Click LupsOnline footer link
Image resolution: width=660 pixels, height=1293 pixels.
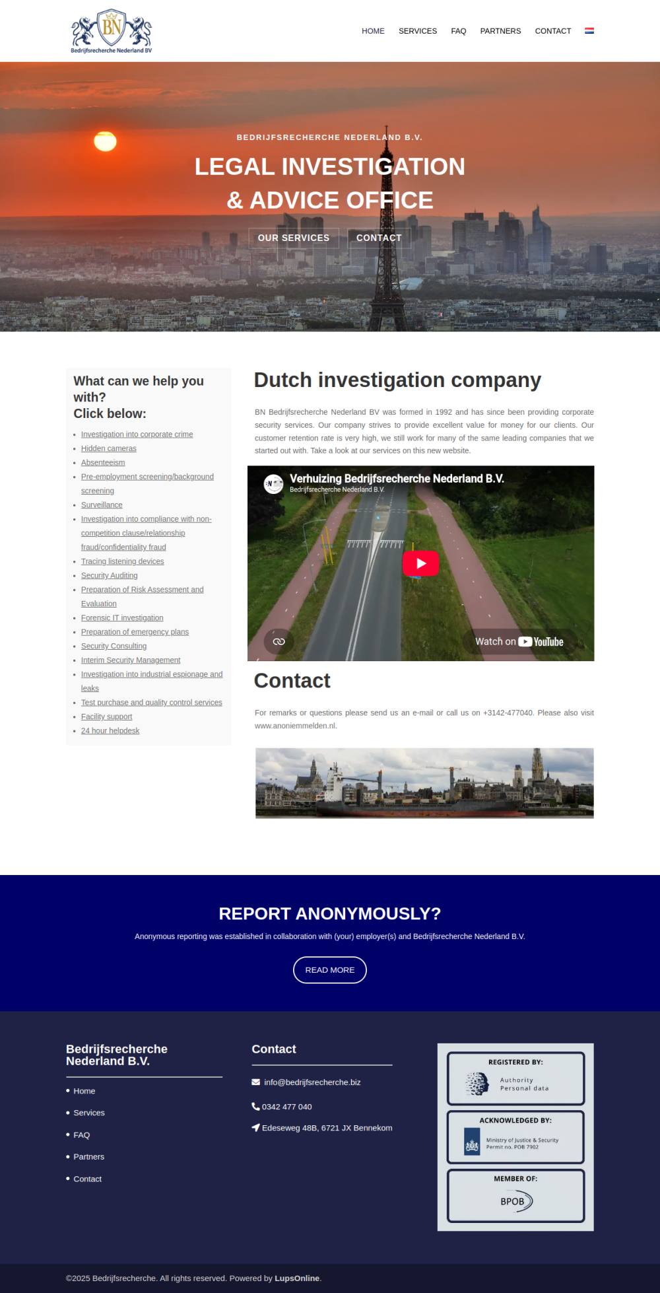[x=297, y=1278]
